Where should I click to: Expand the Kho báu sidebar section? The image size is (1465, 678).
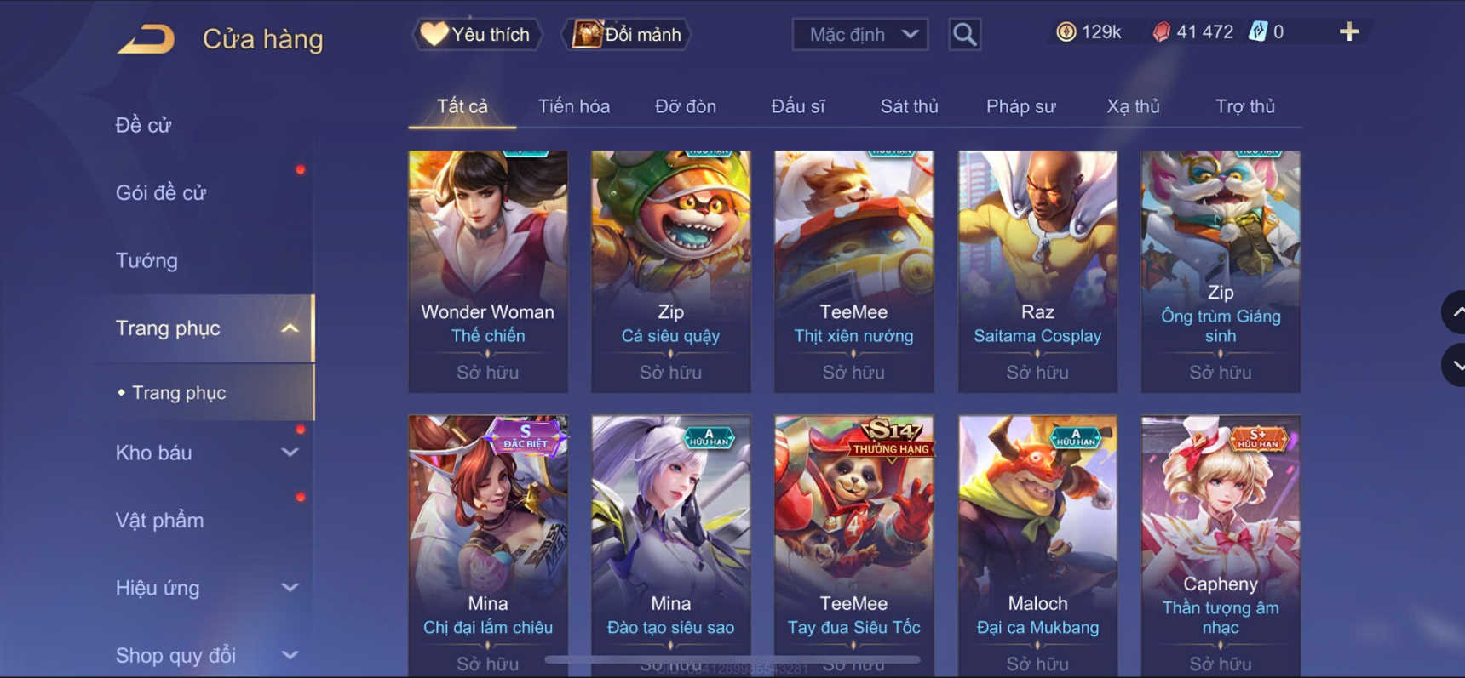[290, 453]
